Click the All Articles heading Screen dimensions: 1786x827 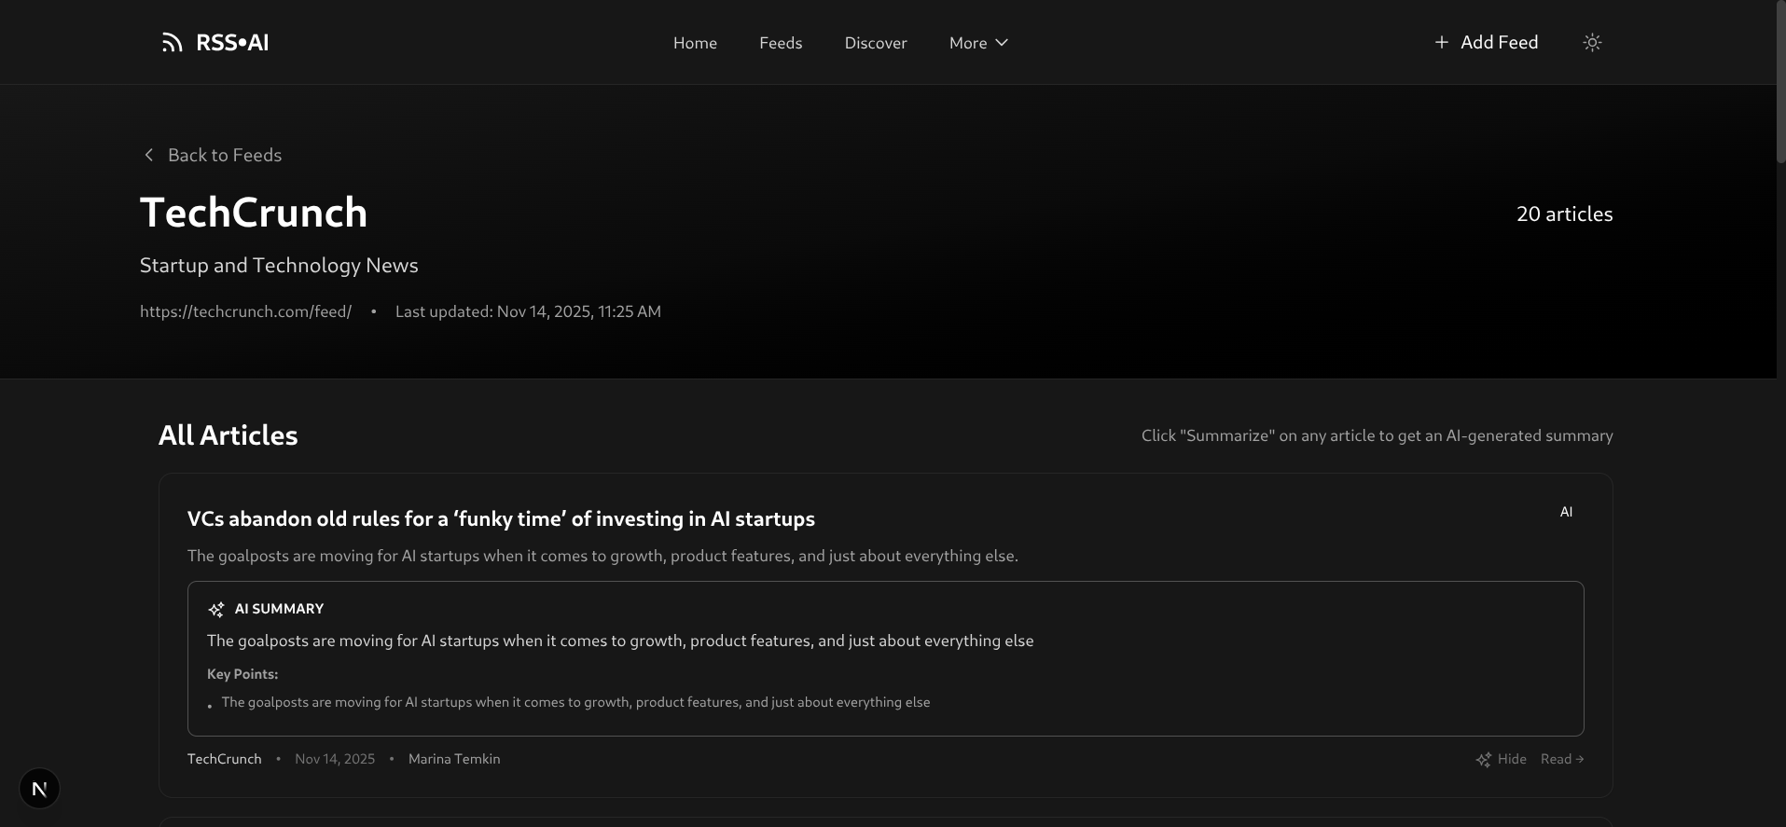pyautogui.click(x=228, y=434)
